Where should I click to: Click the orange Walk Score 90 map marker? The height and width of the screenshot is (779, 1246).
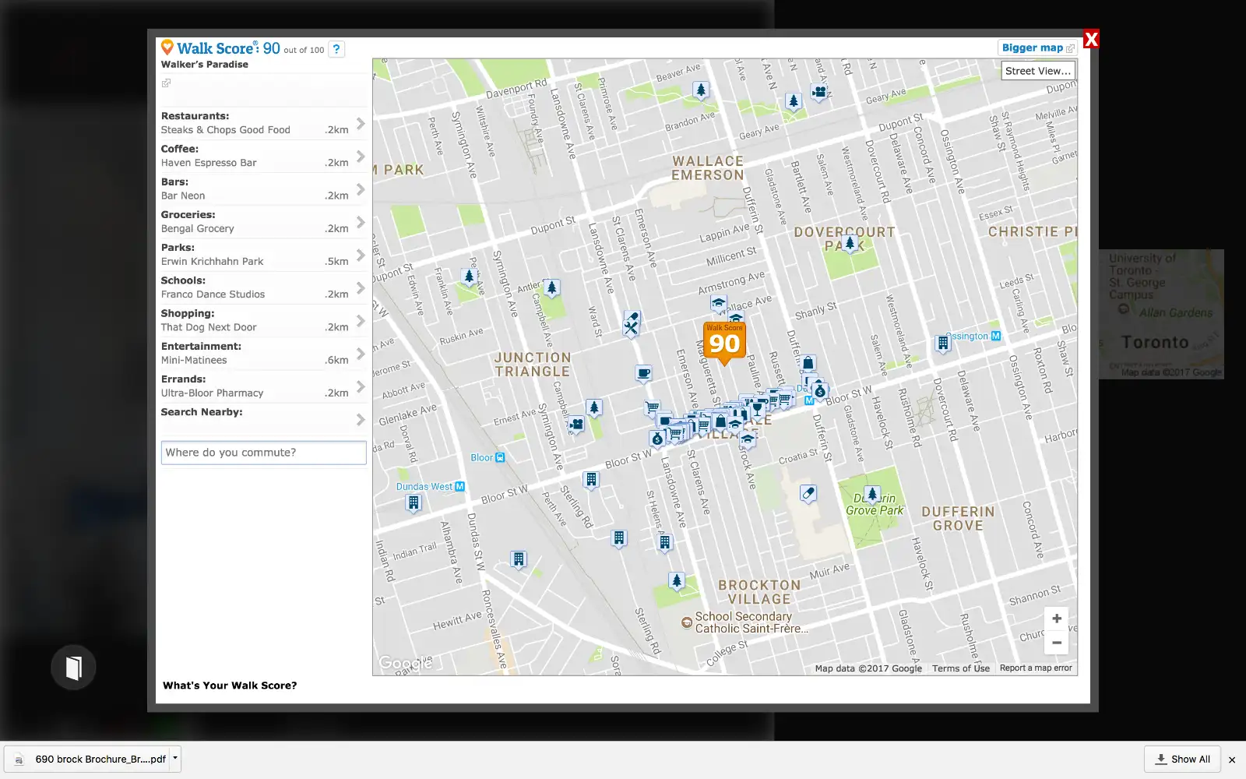[x=724, y=342]
